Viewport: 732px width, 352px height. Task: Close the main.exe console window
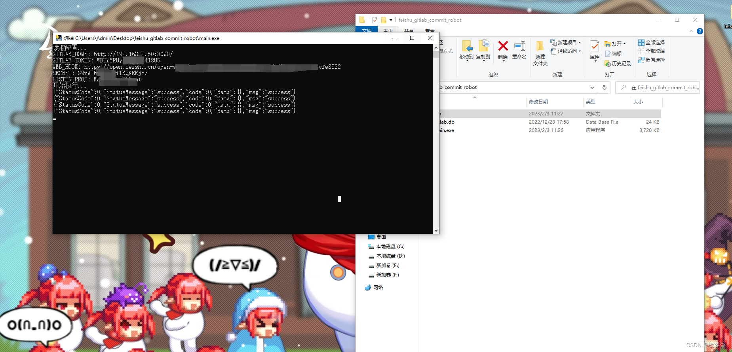430,38
